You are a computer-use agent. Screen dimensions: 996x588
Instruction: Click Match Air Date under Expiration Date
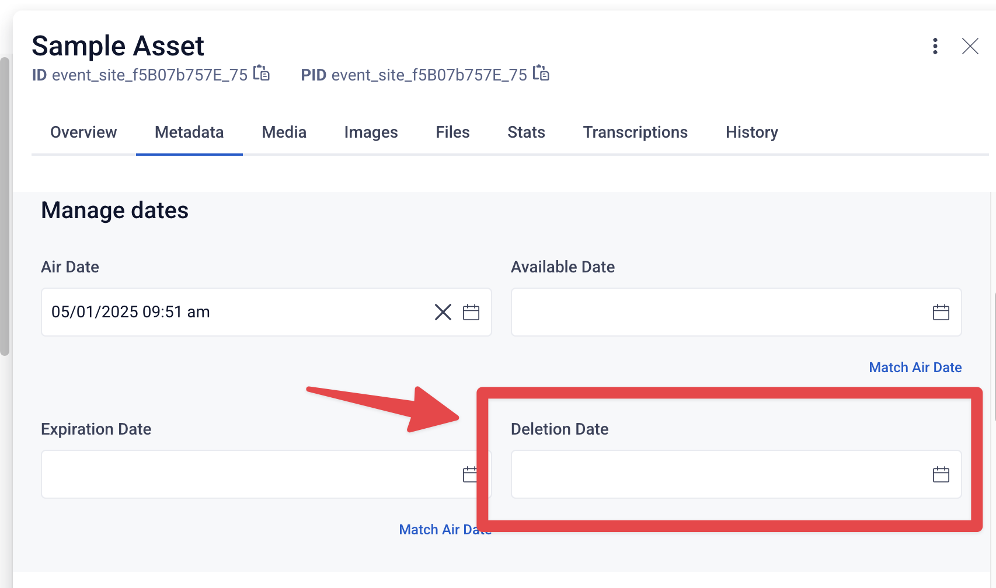click(x=445, y=530)
